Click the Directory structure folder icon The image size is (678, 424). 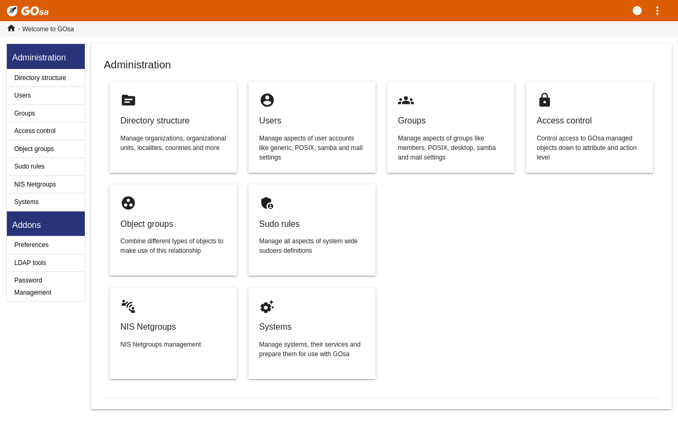[x=128, y=100]
